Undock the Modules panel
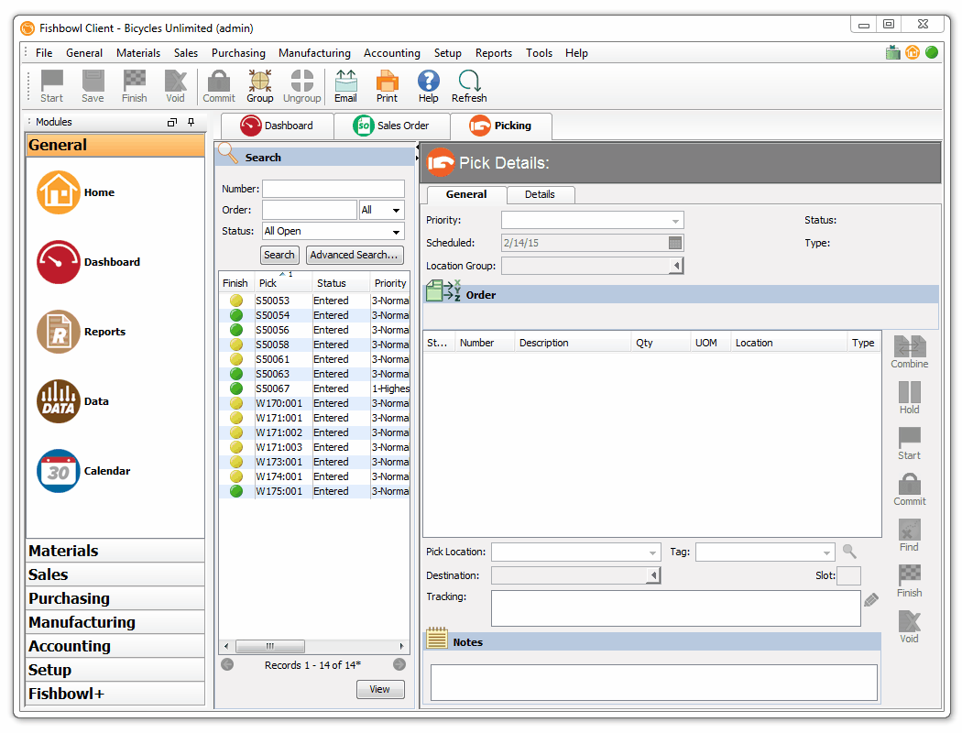The image size is (962, 733). (x=172, y=122)
